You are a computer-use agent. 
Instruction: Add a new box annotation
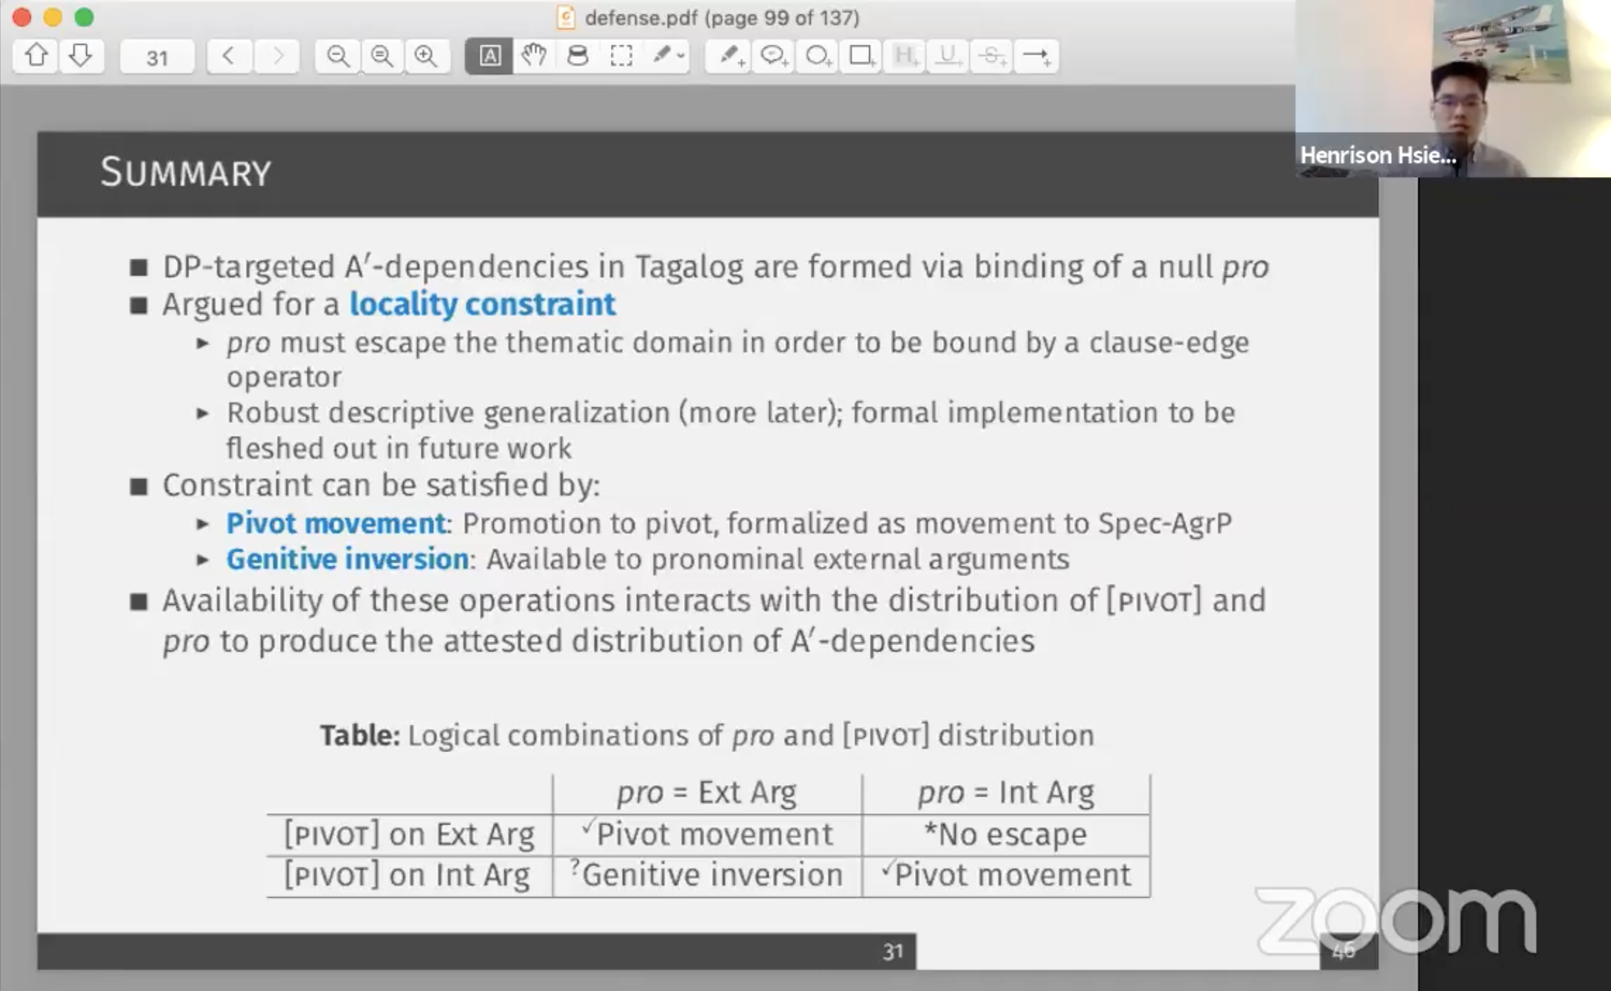coord(861,56)
